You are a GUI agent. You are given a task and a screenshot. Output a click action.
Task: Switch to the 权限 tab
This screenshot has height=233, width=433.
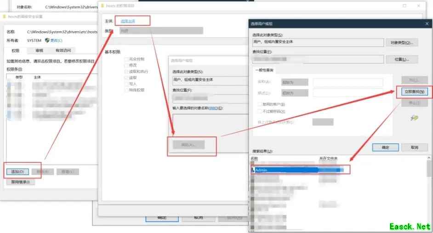[16, 51]
